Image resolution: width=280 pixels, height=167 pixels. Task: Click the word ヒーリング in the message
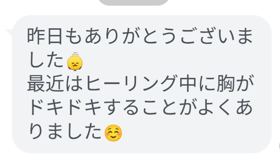[x=132, y=84]
